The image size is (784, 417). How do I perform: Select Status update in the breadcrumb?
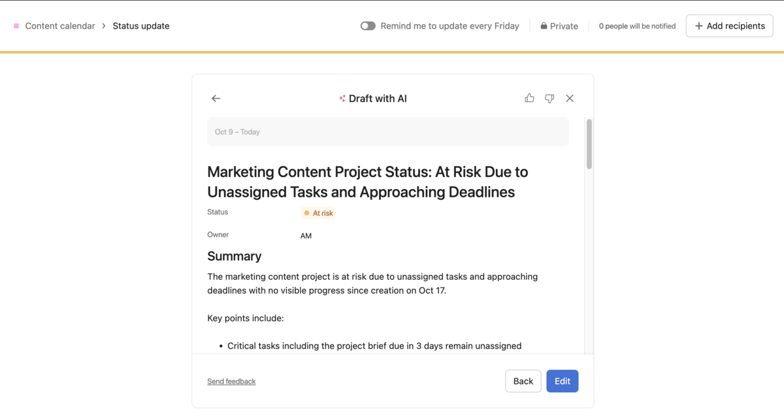click(x=140, y=25)
